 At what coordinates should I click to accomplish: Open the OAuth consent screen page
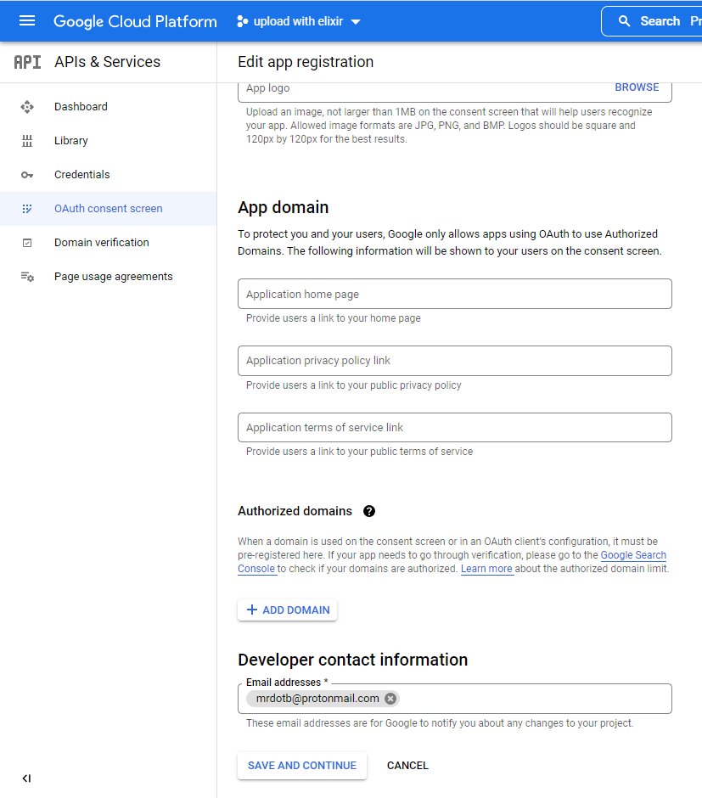pos(108,209)
